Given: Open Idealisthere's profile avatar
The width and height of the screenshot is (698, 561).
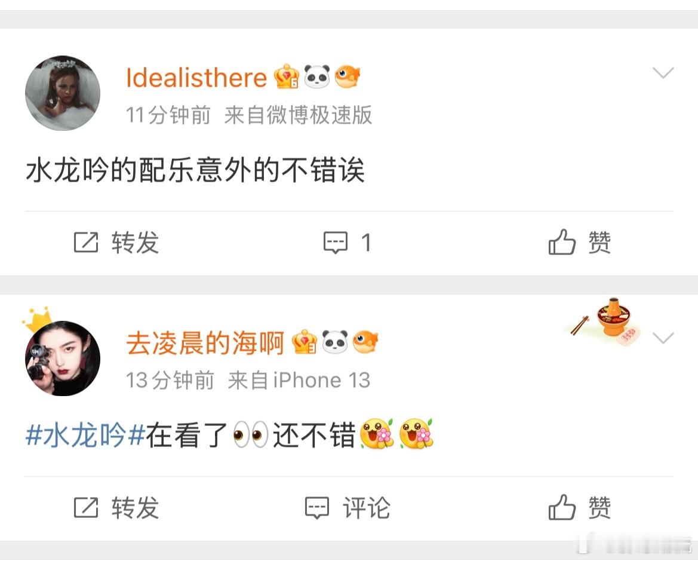Looking at the screenshot, I should tap(63, 93).
